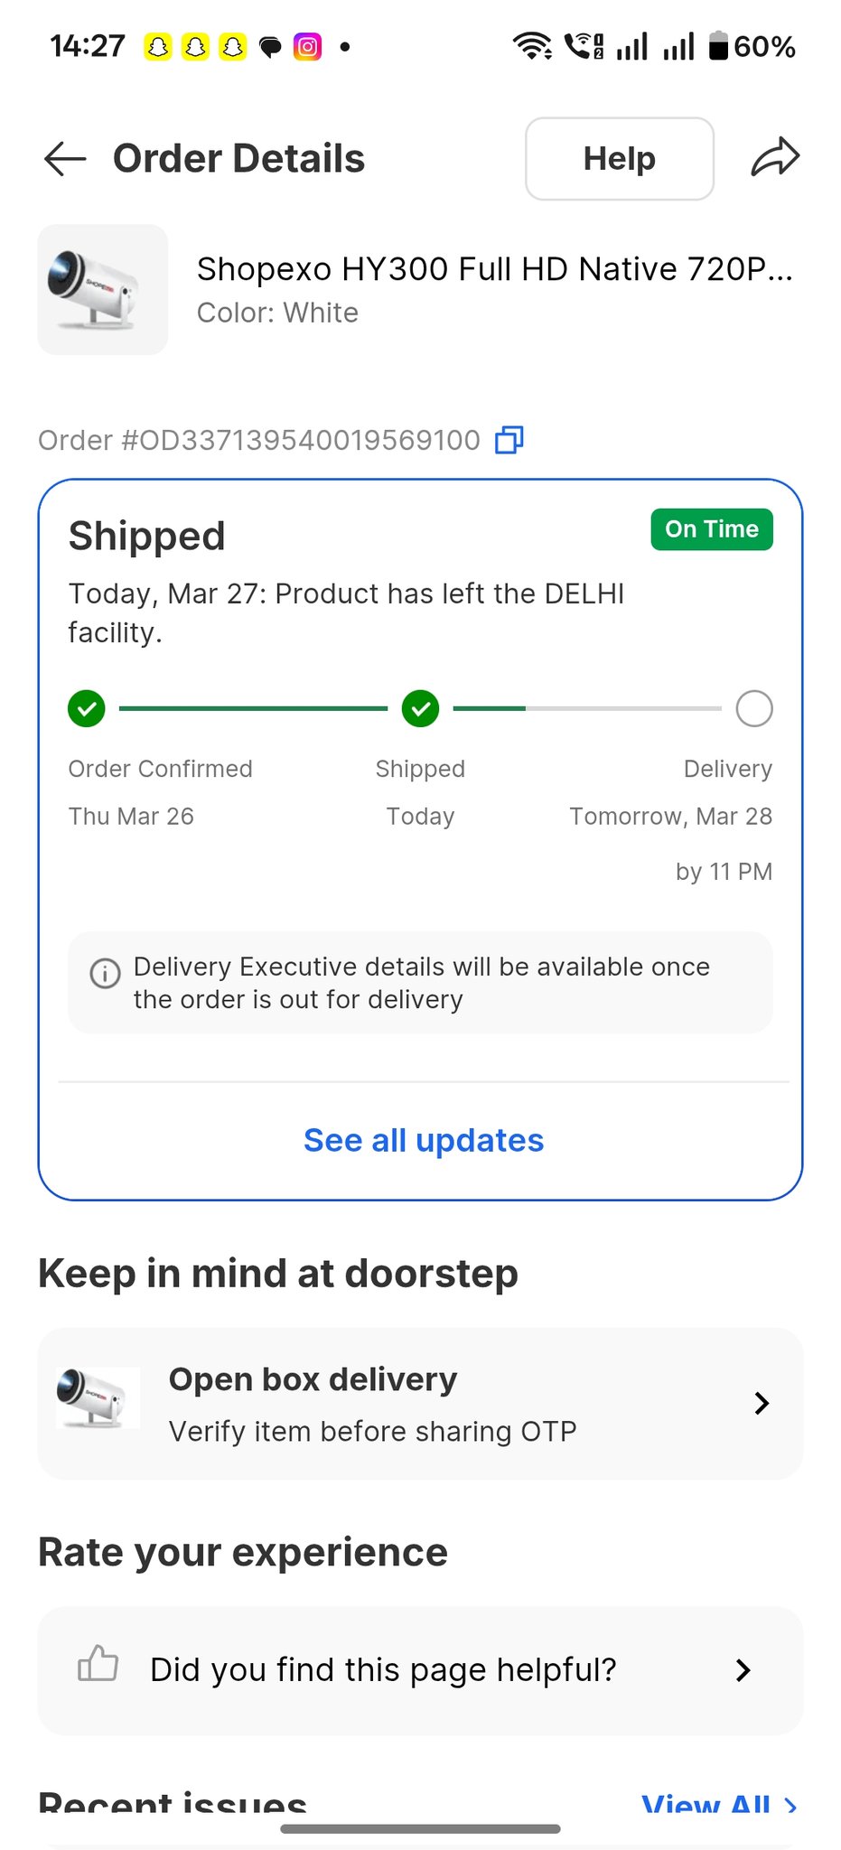The image size is (841, 1850).
Task: Open View All recent issues
Action: pos(719,1805)
